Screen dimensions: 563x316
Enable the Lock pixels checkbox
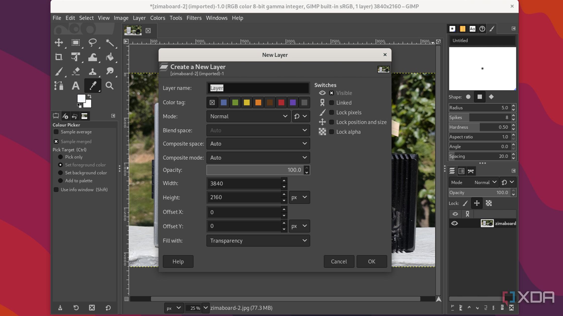click(332, 112)
